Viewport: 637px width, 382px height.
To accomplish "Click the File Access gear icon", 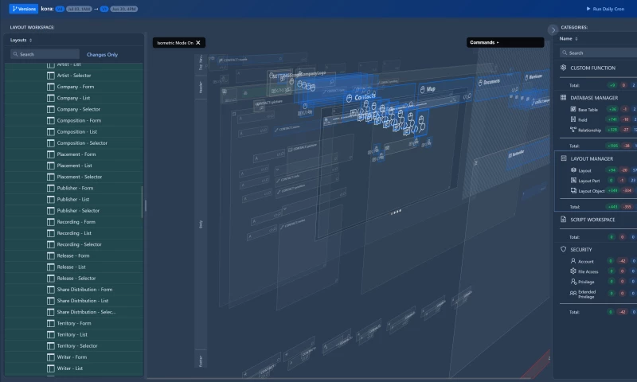I will pyautogui.click(x=572, y=271).
